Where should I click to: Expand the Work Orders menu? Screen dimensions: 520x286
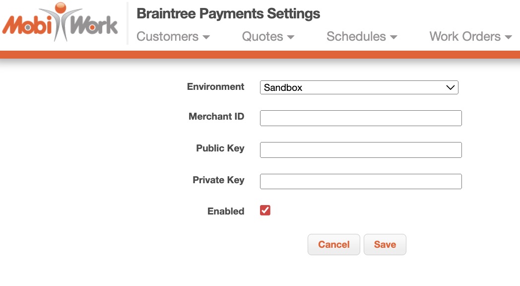(465, 37)
